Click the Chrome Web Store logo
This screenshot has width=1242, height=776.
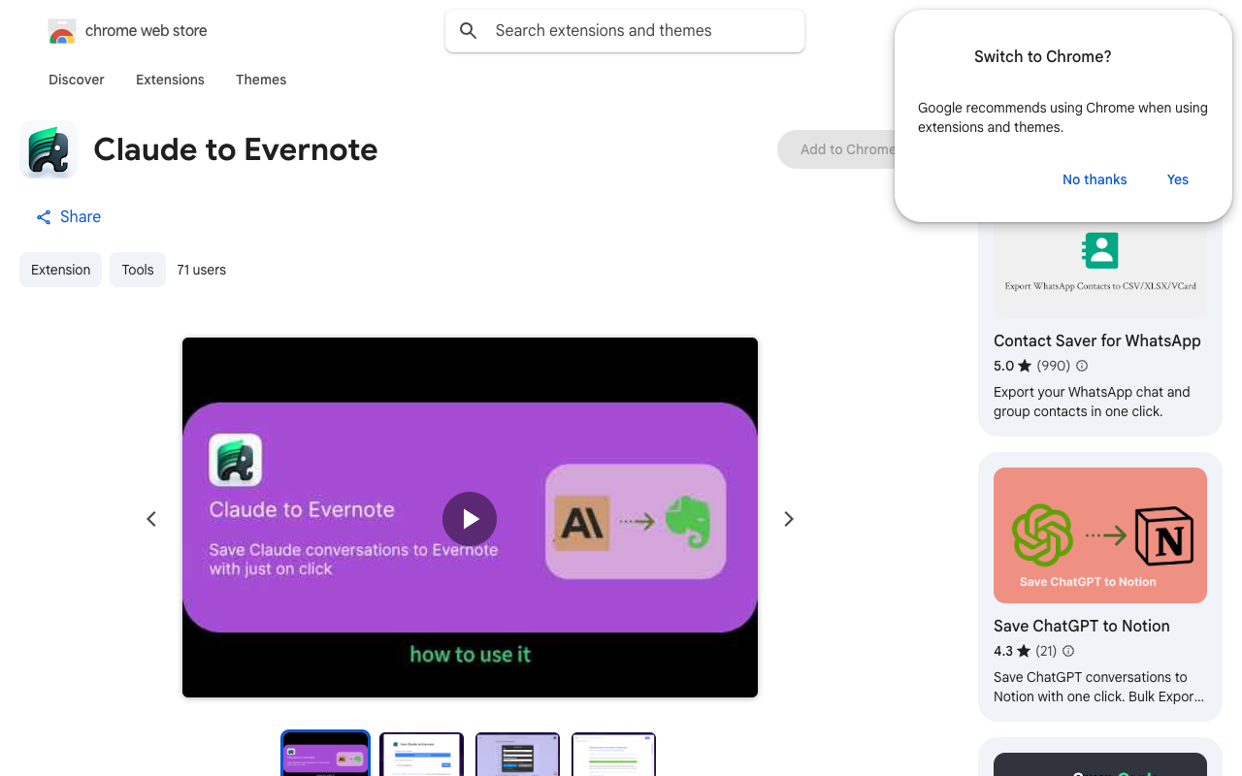(x=62, y=31)
